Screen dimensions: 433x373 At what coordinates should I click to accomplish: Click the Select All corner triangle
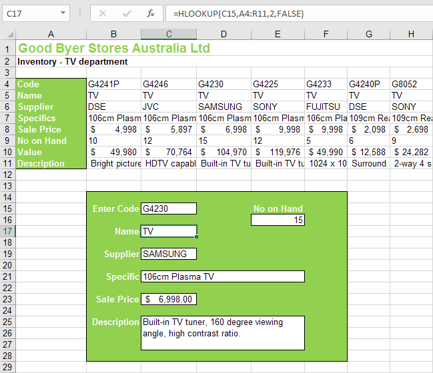[10, 34]
